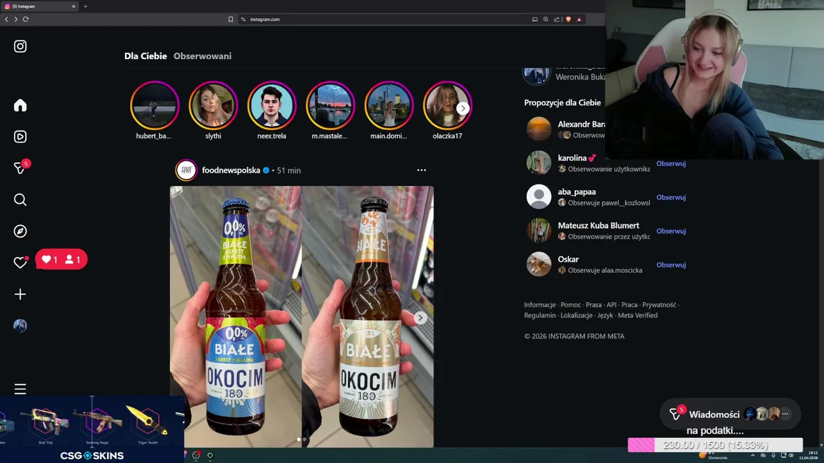Viewport: 824px width, 463px height.
Task: Open more options dots in Wiadomości pill
Action: (785, 414)
